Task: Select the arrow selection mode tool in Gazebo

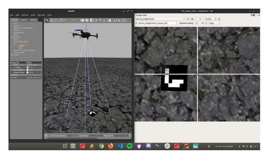Action: point(47,21)
